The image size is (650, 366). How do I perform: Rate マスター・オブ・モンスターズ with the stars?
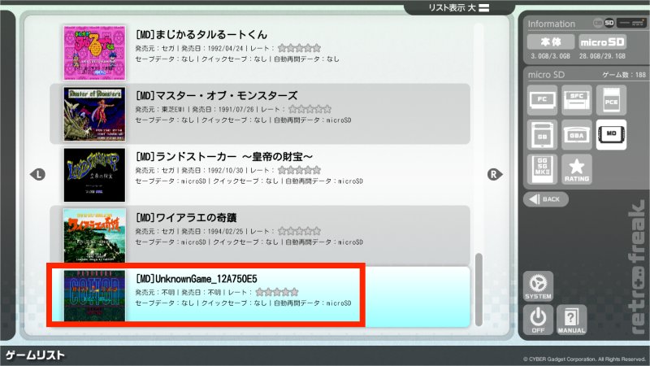click(x=310, y=109)
